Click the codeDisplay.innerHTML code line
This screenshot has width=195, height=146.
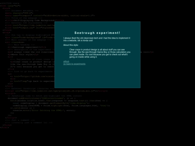(x=61, y=106)
